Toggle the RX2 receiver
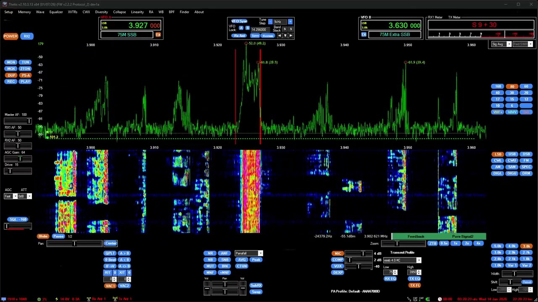The height and width of the screenshot is (302, 538). (x=27, y=36)
